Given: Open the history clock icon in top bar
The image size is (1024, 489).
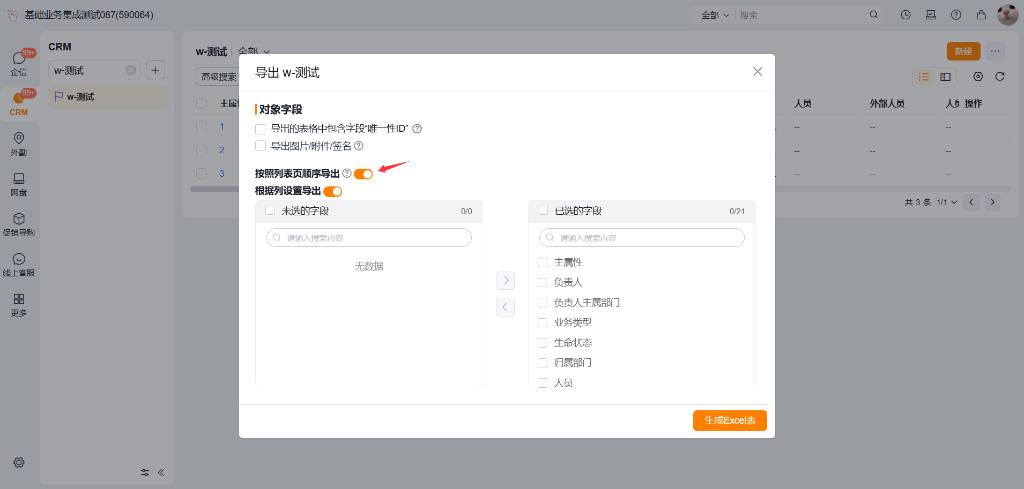Looking at the screenshot, I should coord(906,15).
